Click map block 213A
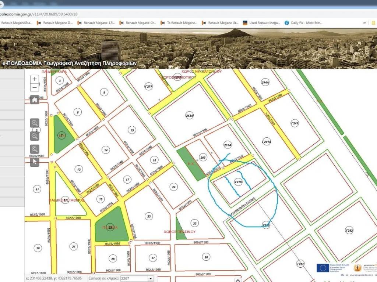The image size is (377, 282). 190,116
